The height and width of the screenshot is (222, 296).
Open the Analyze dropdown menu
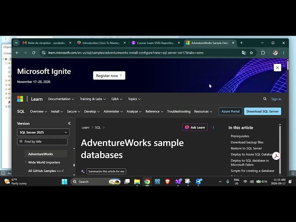[x=134, y=111]
